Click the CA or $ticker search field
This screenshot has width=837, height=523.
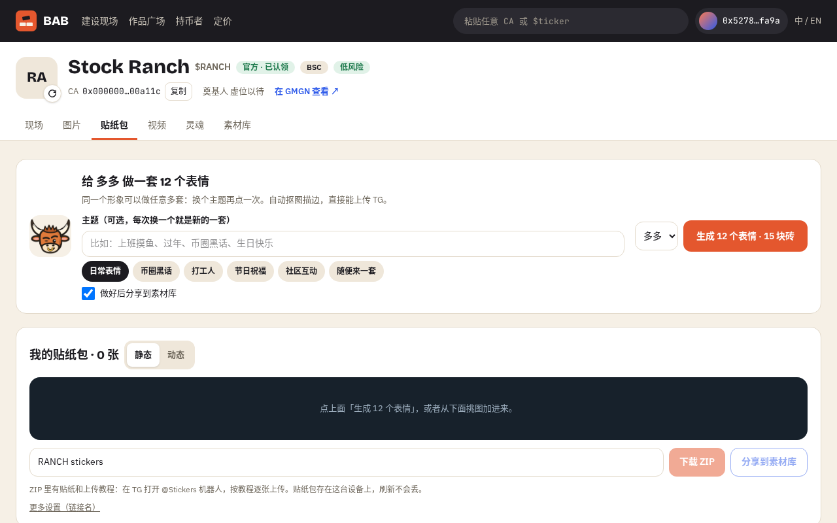571,21
